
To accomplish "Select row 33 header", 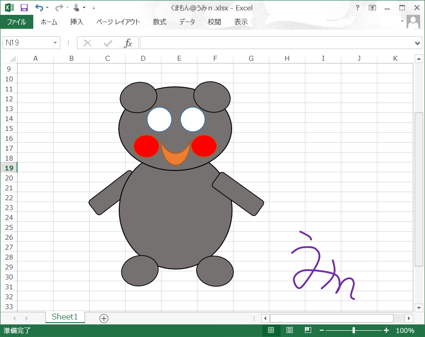I will (9, 306).
